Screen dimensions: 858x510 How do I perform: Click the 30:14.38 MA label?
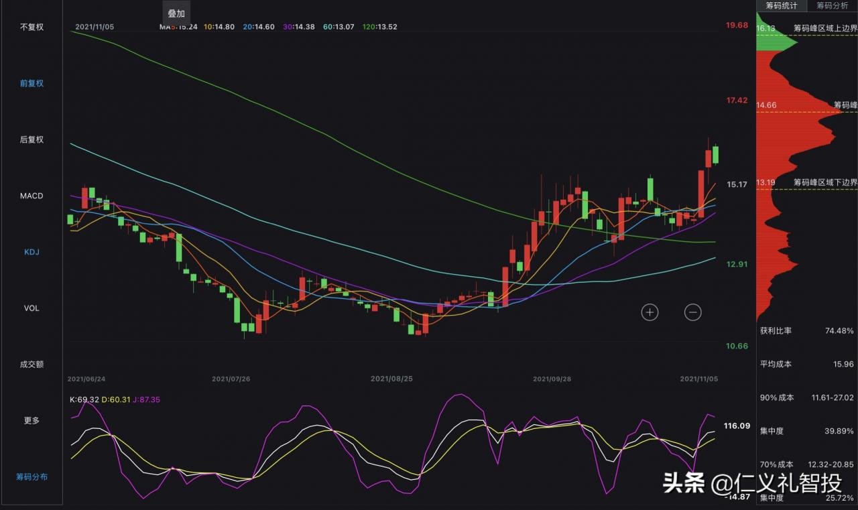click(298, 27)
